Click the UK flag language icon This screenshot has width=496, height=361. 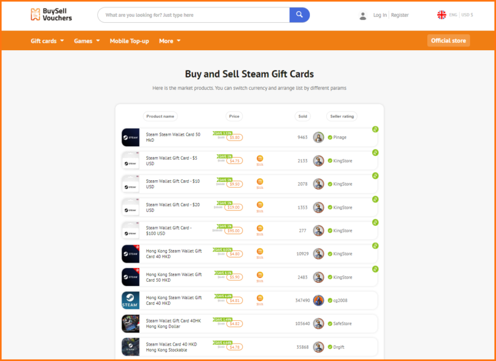441,15
